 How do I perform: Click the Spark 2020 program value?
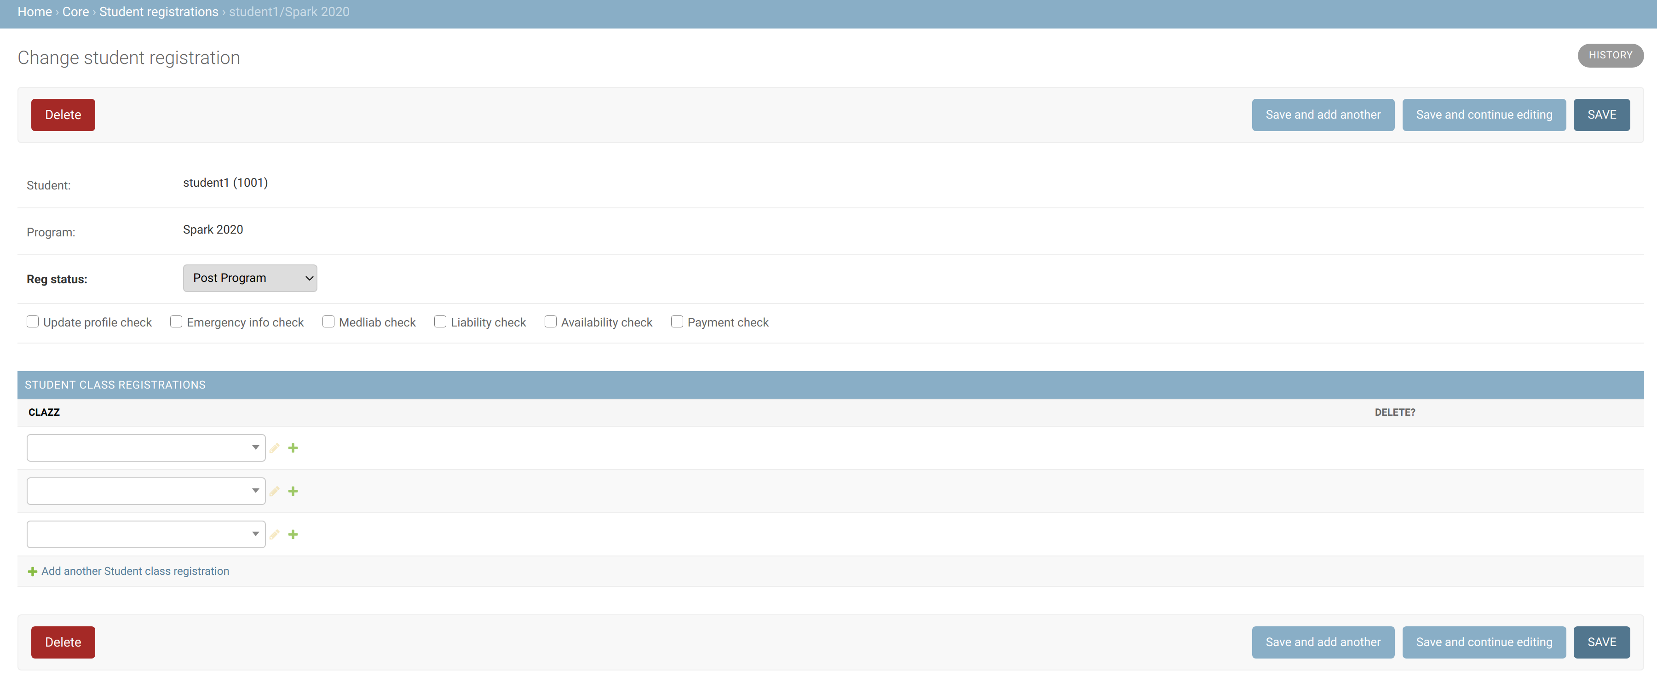(x=213, y=229)
